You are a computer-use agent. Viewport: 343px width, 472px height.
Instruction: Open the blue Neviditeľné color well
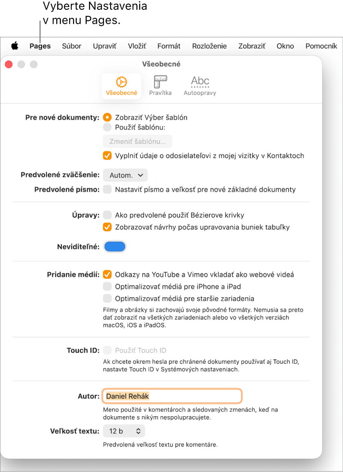pyautogui.click(x=115, y=247)
